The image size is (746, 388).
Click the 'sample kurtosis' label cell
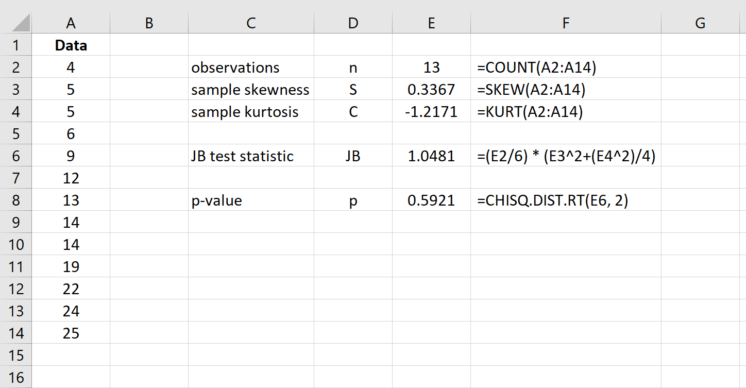(x=251, y=112)
